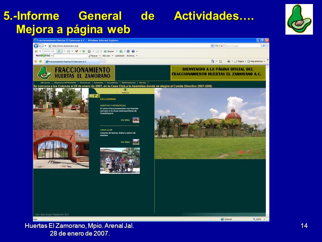Click Add to Favorites star-plus icon
This screenshot has width=322, height=242.
tap(41, 61)
